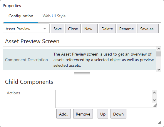Click the Actions list resize grip
164x127 pixels.
click(x=155, y=105)
